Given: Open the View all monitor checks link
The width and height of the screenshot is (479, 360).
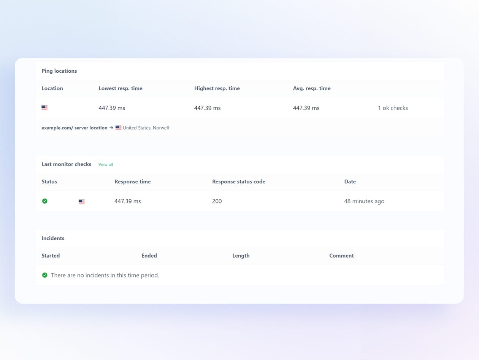Looking at the screenshot, I should (x=106, y=165).
